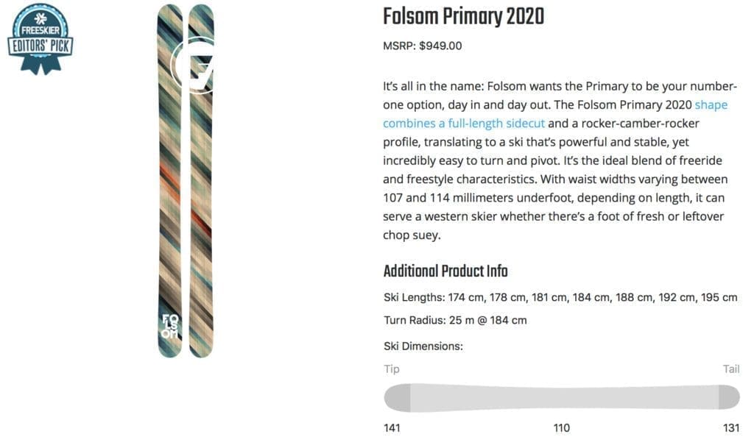Click the dark tip end of the ski diagram

coord(396,397)
